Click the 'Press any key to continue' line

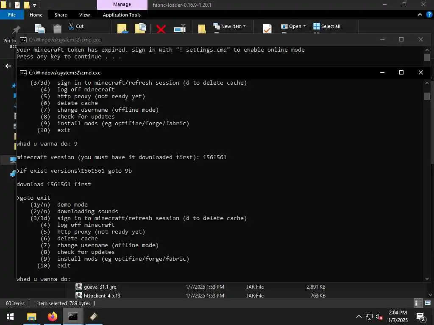pyautogui.click(x=69, y=57)
